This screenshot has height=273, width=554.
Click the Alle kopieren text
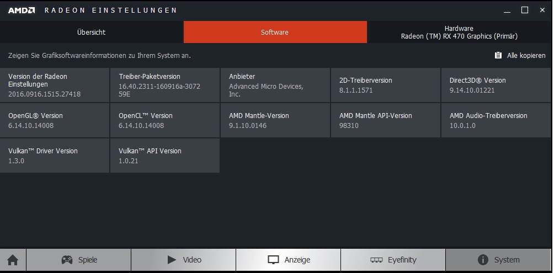point(526,56)
